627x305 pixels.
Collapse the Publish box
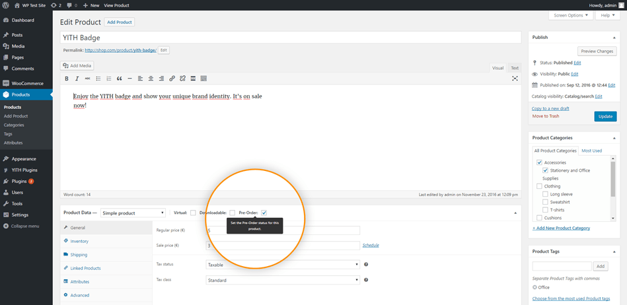coord(614,37)
